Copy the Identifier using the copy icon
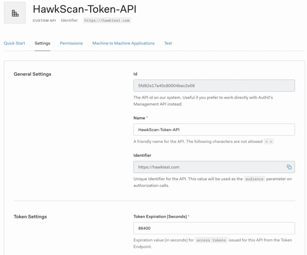Screen dimensions: 307x255 289,167
